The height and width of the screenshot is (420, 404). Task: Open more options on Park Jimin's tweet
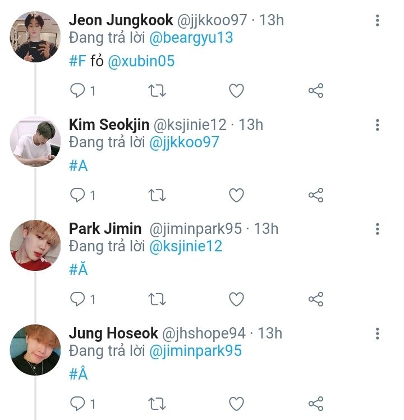pos(377,229)
